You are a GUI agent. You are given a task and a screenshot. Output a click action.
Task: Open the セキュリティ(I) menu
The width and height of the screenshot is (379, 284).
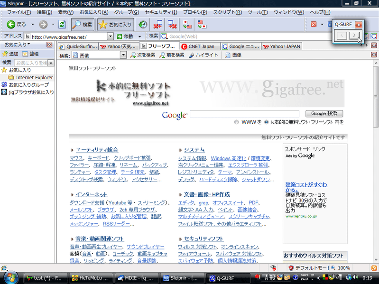161,12
